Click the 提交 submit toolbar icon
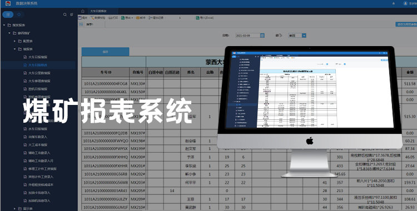This screenshot has height=211, width=417. 83,18
